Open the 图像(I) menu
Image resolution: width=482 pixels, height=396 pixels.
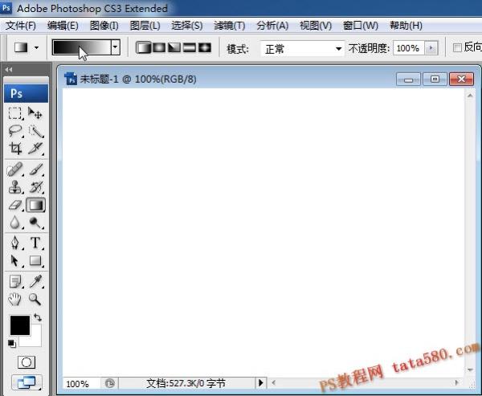pyautogui.click(x=104, y=26)
